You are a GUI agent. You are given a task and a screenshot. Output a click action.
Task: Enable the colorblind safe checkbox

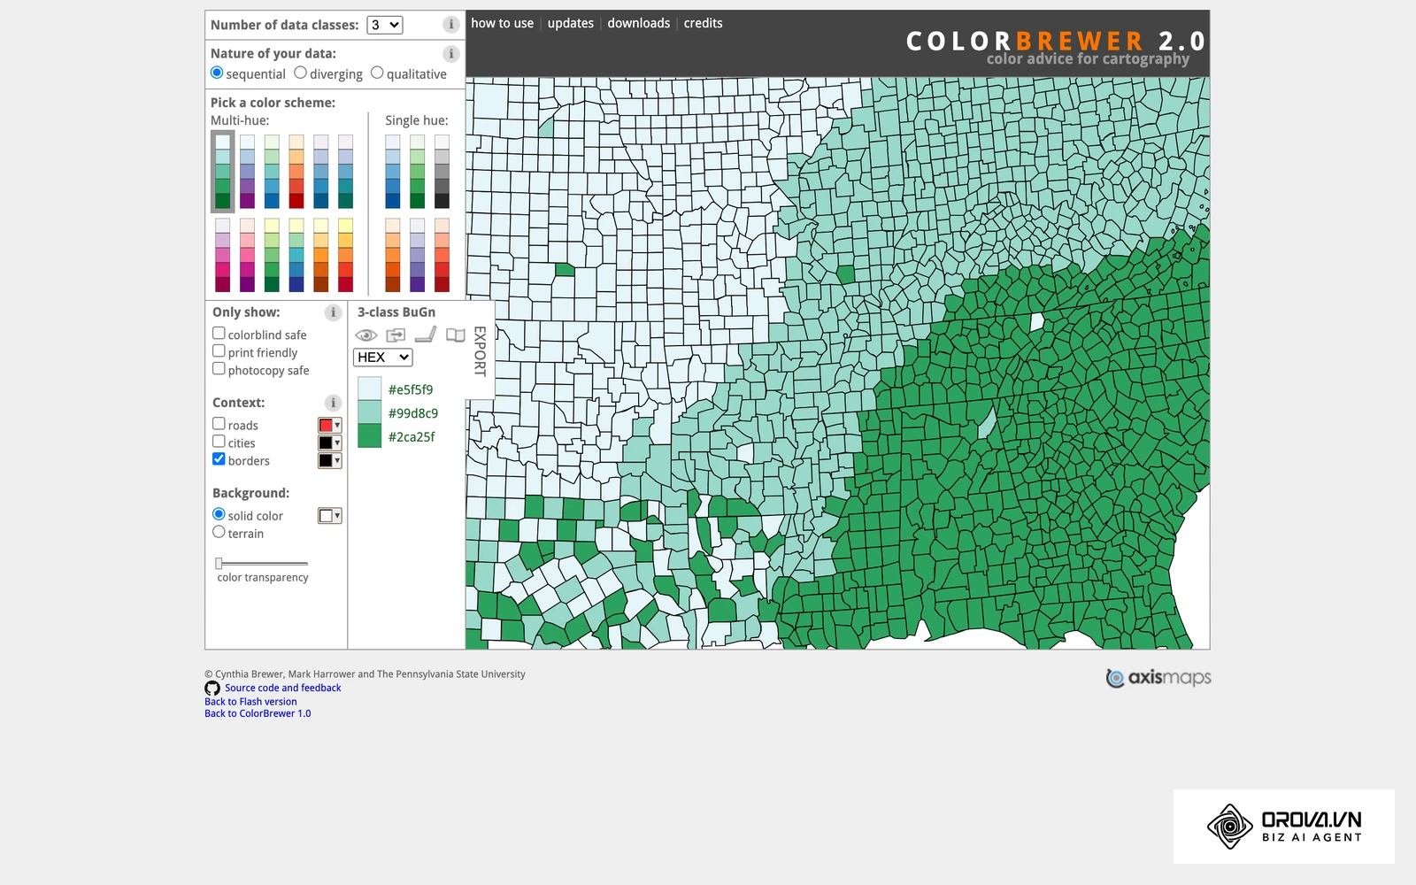(x=219, y=334)
